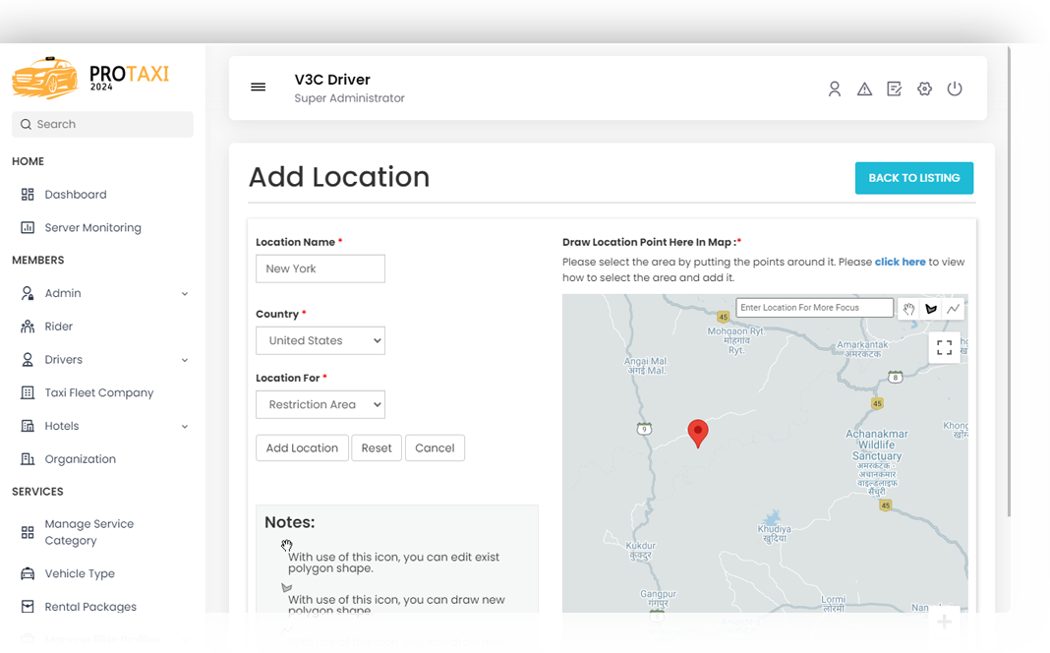Open the Location For dropdown
Screen dimensions: 1050x653
(x=321, y=404)
